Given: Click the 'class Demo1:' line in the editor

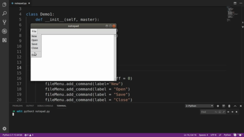Looking at the screenshot, I should pyautogui.click(x=40, y=14).
